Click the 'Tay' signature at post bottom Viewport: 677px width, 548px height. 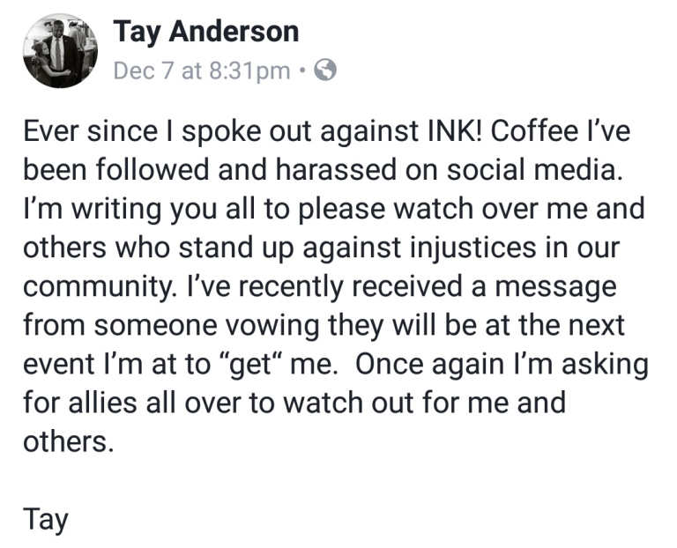pyautogui.click(x=46, y=520)
